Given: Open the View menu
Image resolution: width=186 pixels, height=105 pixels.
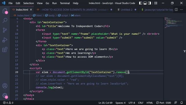Looking at the screenshot, I should pyautogui.click(x=40, y=3).
